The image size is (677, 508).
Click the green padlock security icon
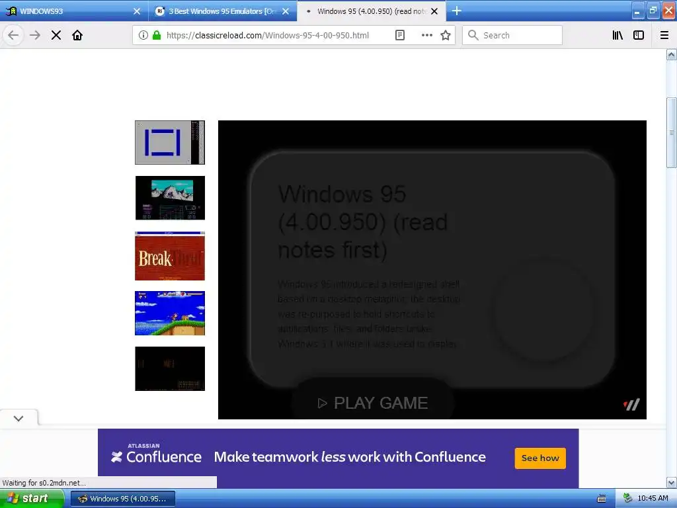tap(157, 35)
